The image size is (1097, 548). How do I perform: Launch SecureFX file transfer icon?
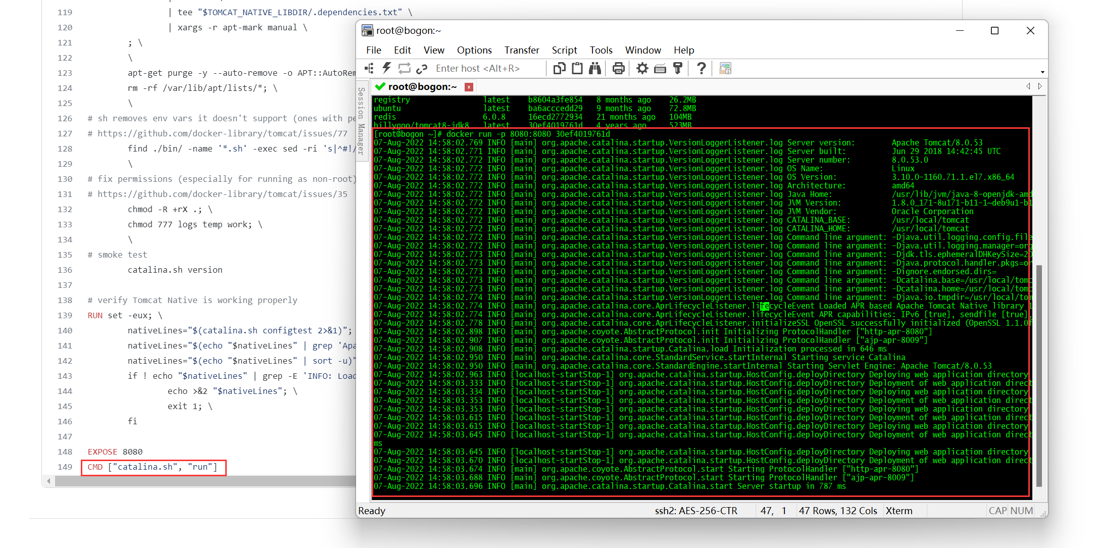pos(725,68)
